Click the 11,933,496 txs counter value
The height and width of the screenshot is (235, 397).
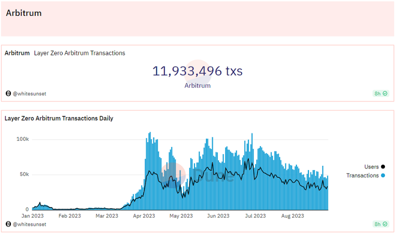198,71
